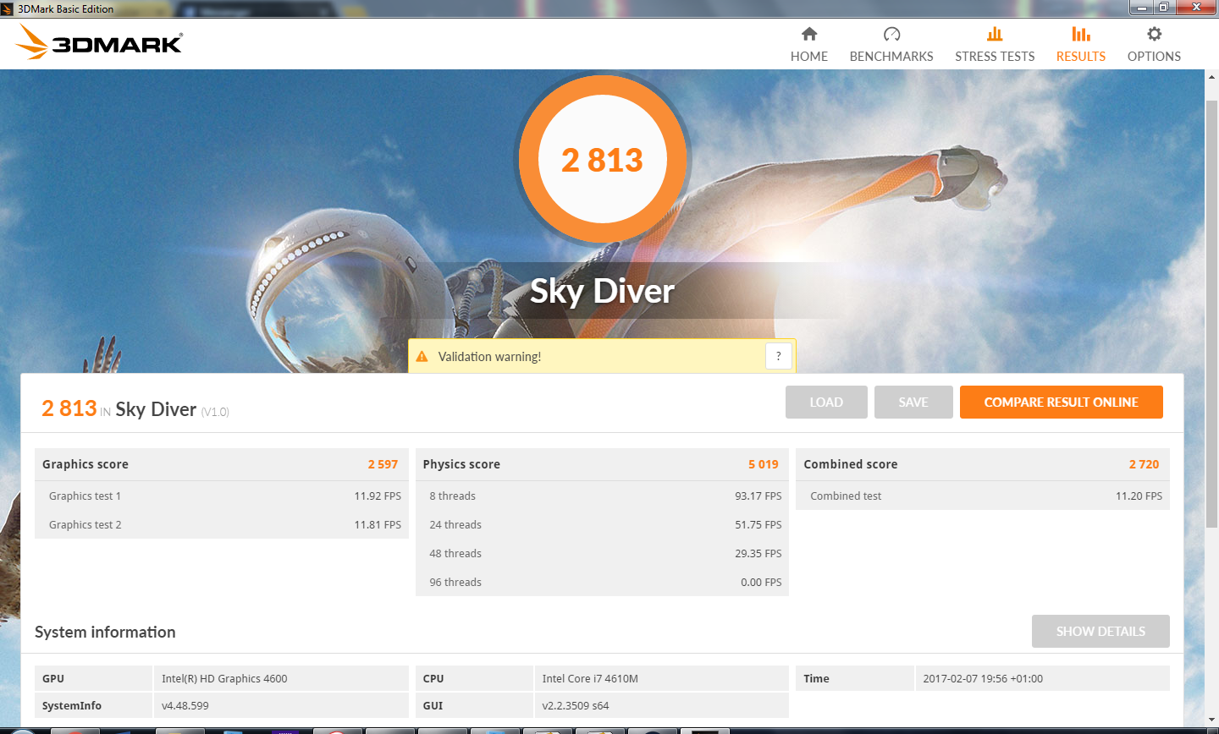
Task: Click the 3DMark app icon in the title bar
Action: pyautogui.click(x=8, y=8)
